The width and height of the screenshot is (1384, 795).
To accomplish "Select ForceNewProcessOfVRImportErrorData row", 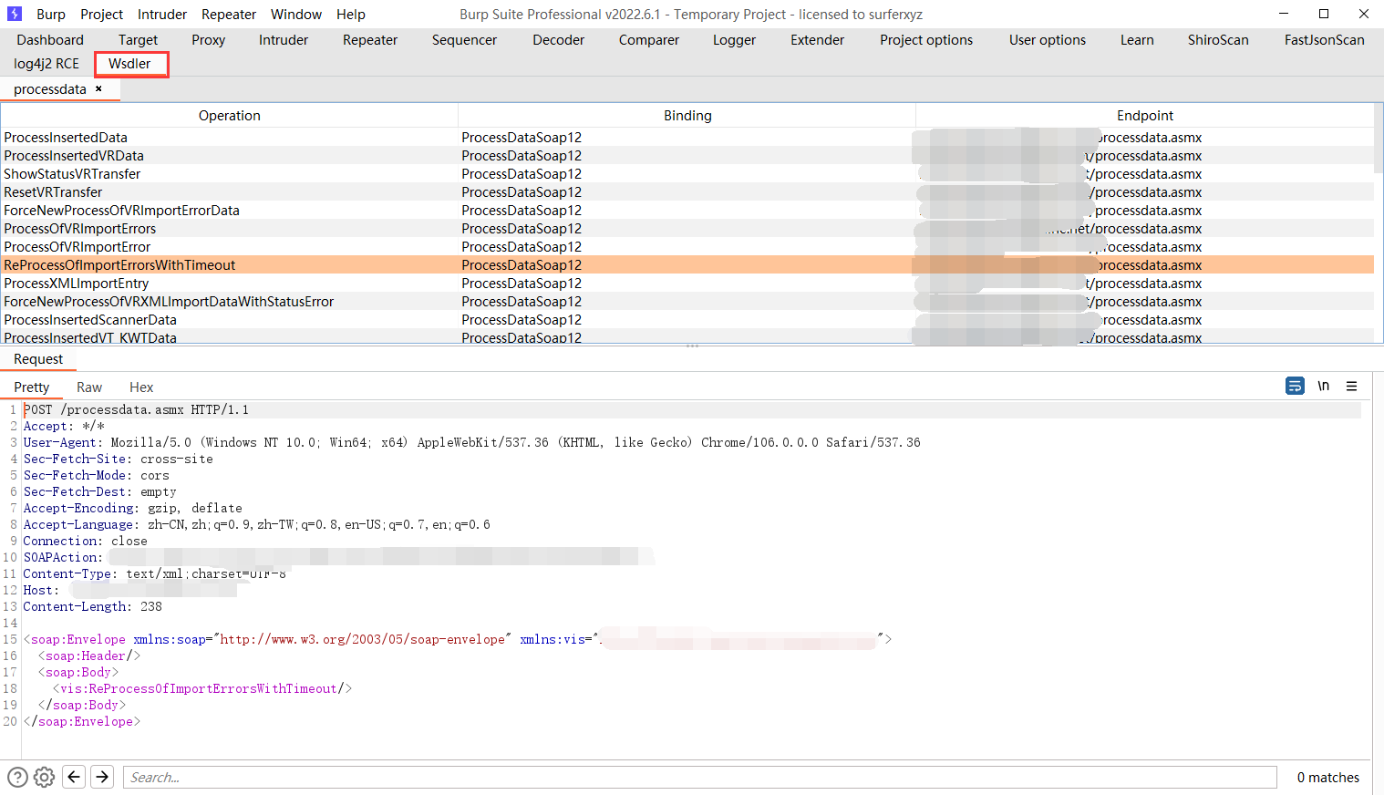I will coord(687,210).
